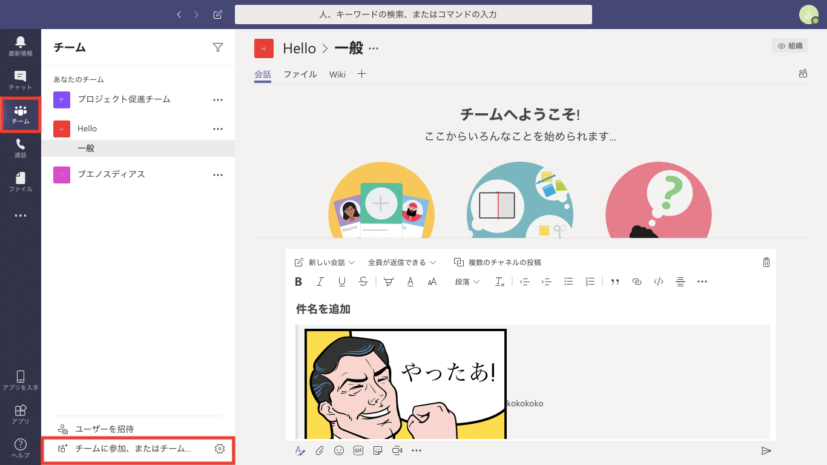Send the message with the send arrow

[766, 450]
